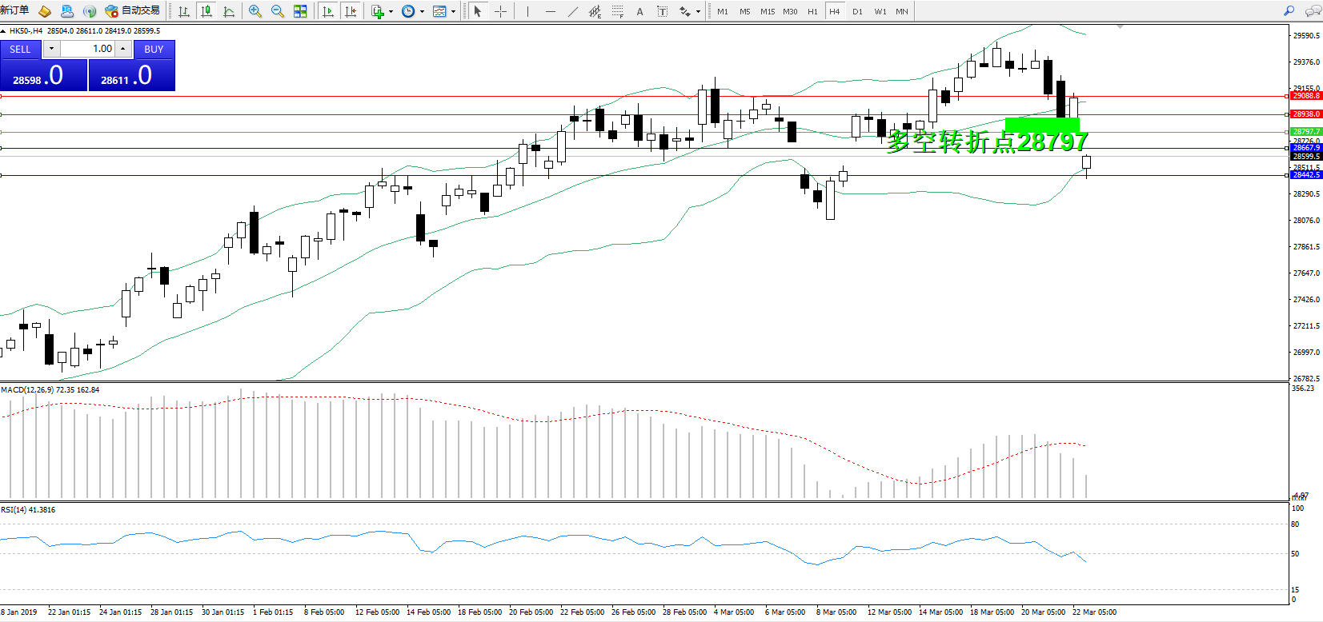
Task: Toggle the chart auto scroll button
Action: (x=327, y=11)
